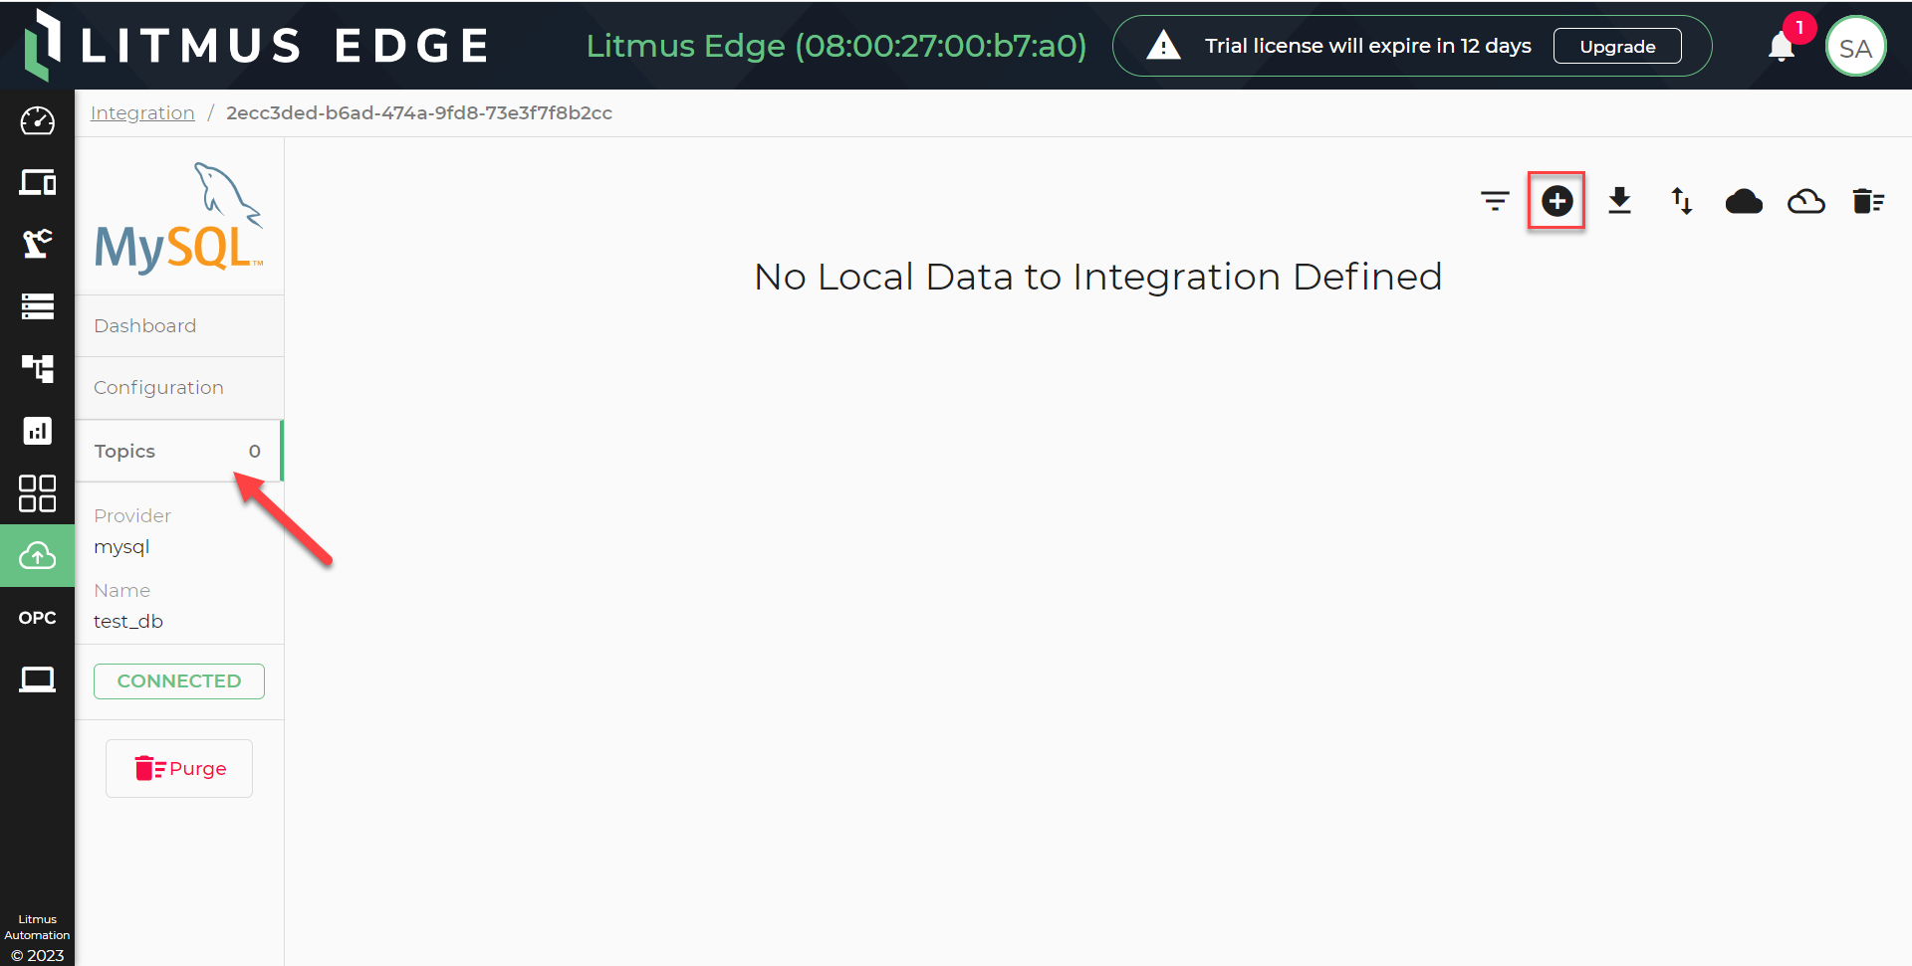
Task: Open the apps grid icon in the sidebar
Action: tap(37, 492)
